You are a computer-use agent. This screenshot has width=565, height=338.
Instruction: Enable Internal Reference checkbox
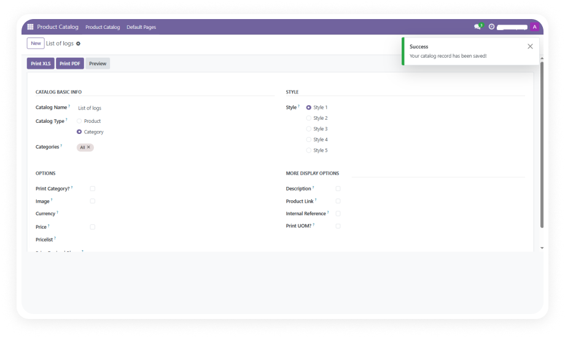(x=338, y=213)
